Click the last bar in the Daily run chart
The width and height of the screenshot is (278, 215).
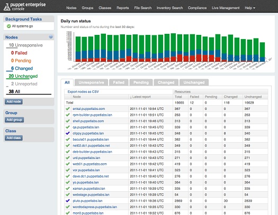262,52
